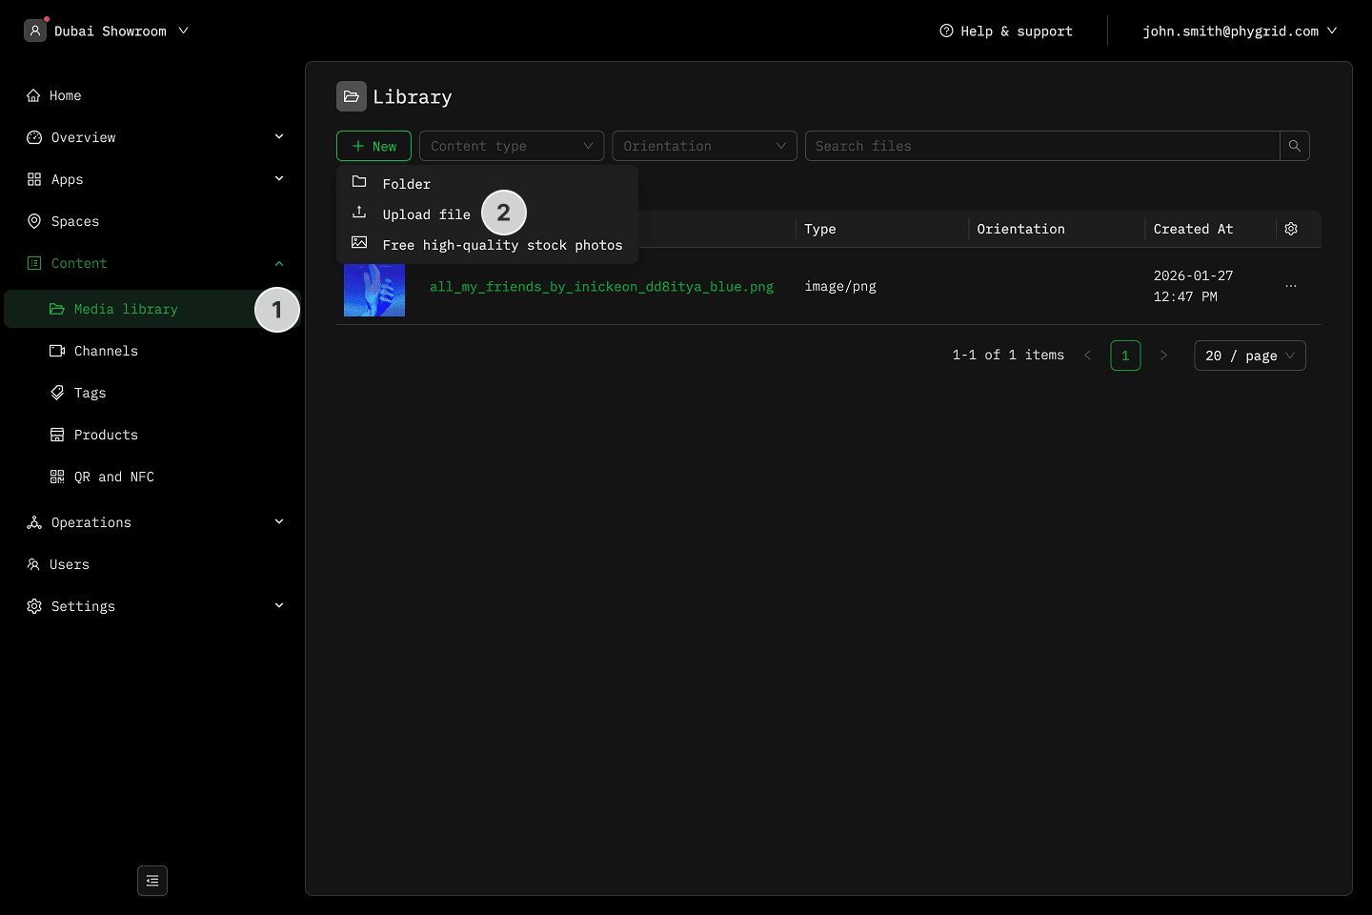Pick Free high-quality stock photos option
This screenshot has height=915, width=1372.
pos(501,245)
